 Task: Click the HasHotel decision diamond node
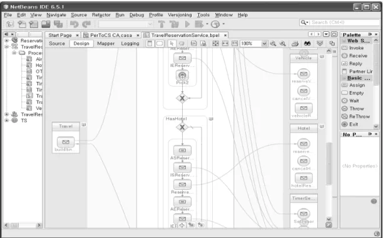[x=182, y=127]
